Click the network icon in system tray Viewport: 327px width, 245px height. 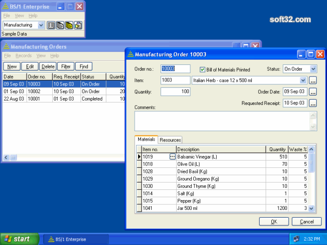296,239
